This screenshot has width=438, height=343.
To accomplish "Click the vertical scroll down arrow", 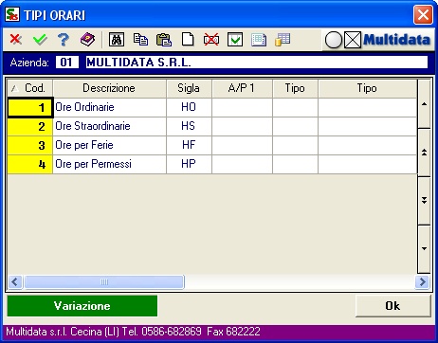I will point(424,248).
